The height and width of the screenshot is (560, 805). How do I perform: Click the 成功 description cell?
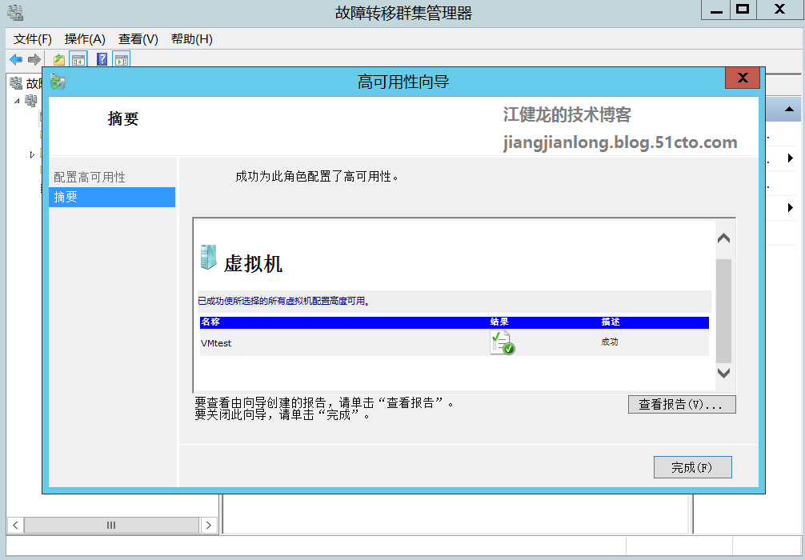click(610, 342)
